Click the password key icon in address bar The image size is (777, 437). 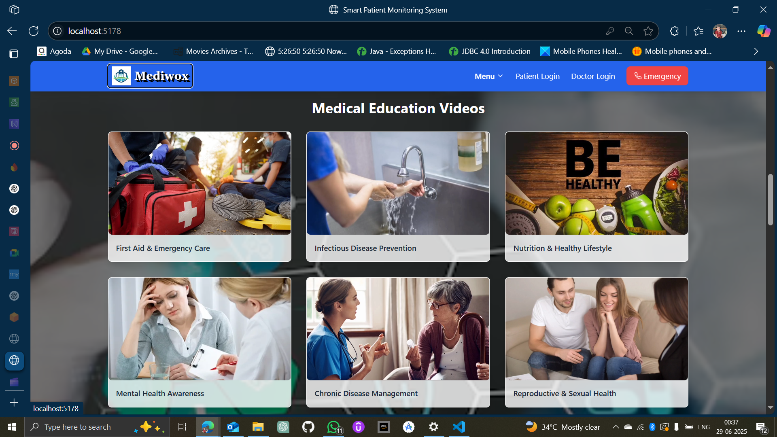click(x=610, y=31)
